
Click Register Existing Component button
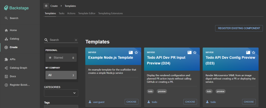click(x=239, y=28)
